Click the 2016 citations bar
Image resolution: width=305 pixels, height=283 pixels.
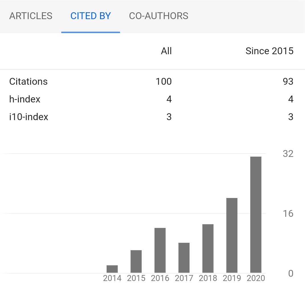click(160, 250)
